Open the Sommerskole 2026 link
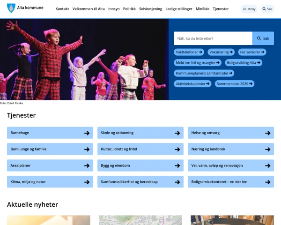Viewport: 281px width, 225px height. [235, 84]
